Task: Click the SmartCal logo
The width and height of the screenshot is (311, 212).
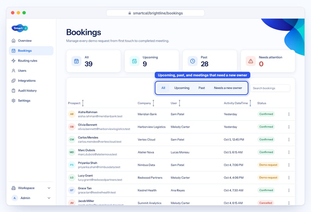Action: [20, 28]
